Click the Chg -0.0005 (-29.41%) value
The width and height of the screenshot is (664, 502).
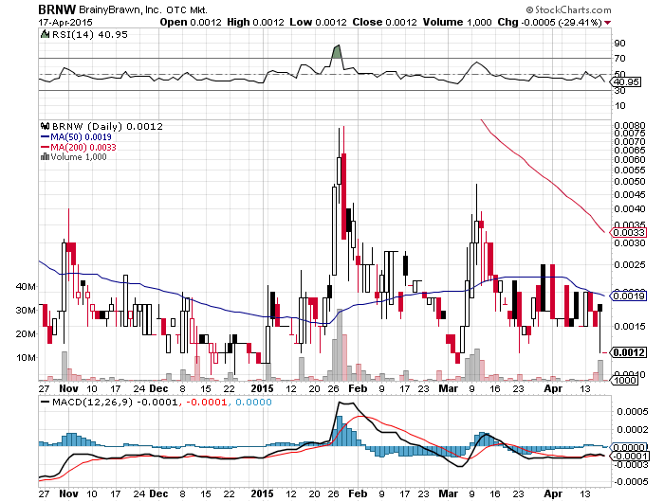[x=549, y=22]
